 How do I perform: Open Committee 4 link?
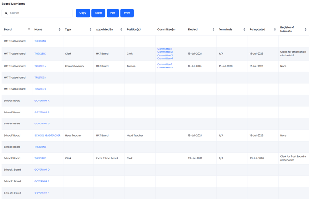coord(165,58)
